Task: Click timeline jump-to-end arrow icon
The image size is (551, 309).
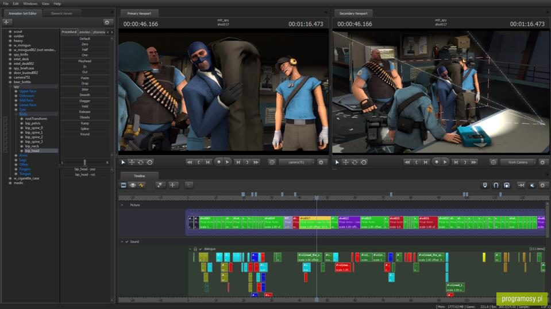Action: click(x=521, y=185)
